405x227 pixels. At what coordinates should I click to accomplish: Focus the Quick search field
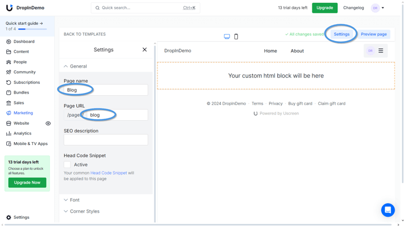coord(145,8)
